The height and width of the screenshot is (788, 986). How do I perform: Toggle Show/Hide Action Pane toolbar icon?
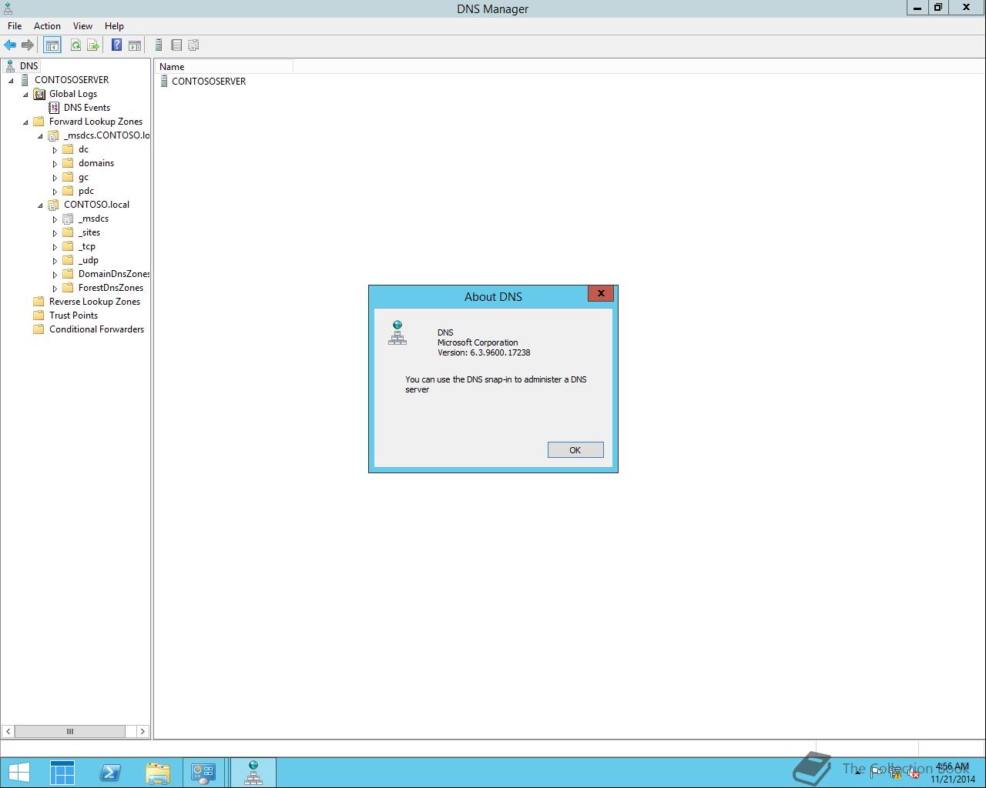click(134, 45)
